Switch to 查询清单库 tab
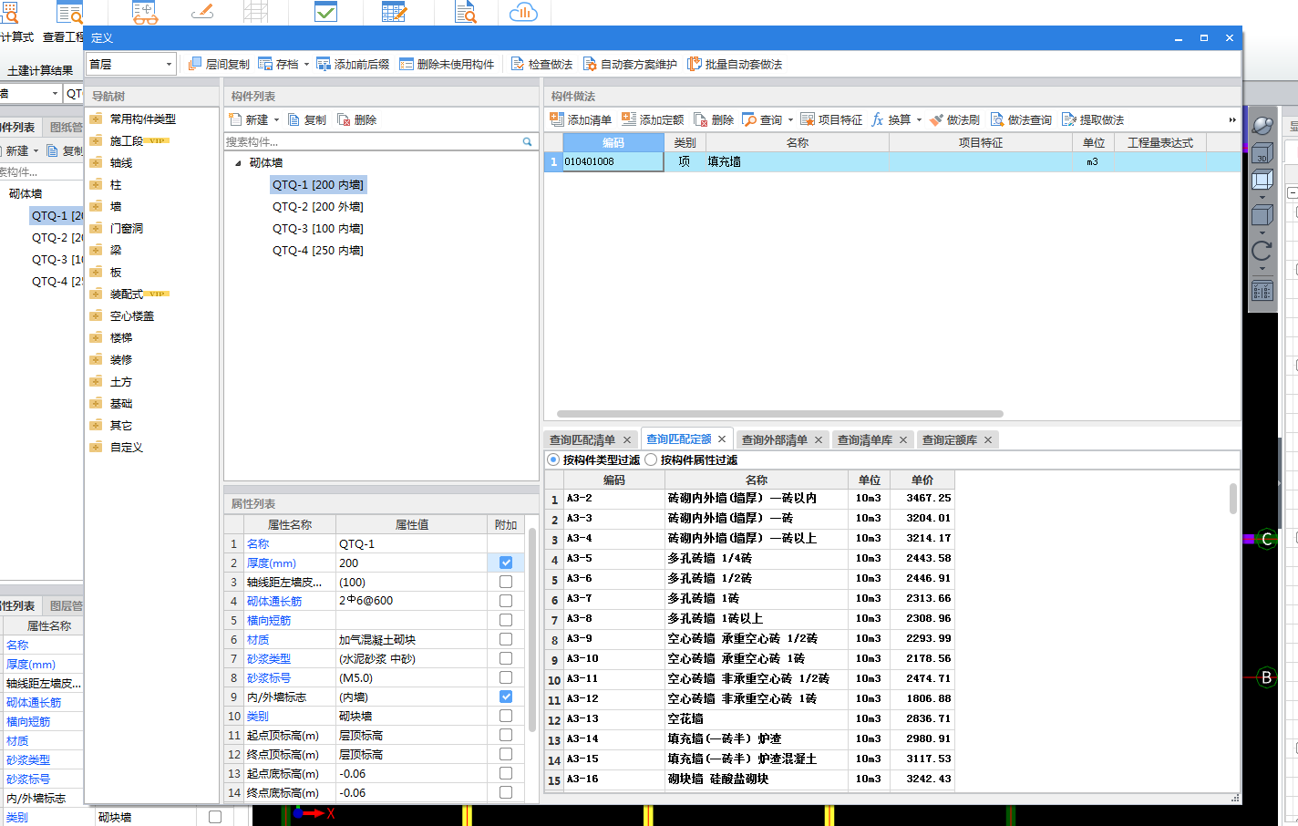1298x826 pixels. pos(864,439)
